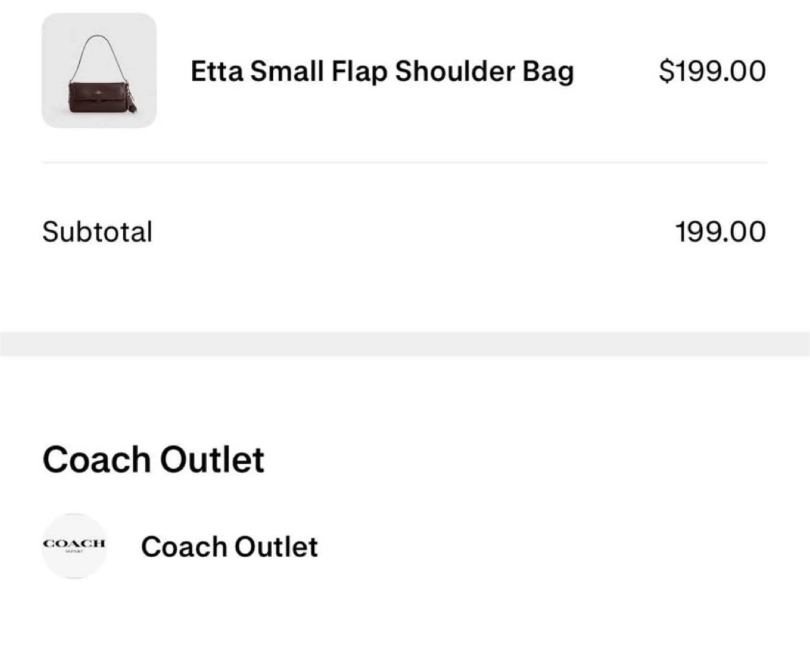Click the word Flap in the product name
Image resolution: width=810 pixels, height=647 pixels.
pyautogui.click(x=359, y=72)
